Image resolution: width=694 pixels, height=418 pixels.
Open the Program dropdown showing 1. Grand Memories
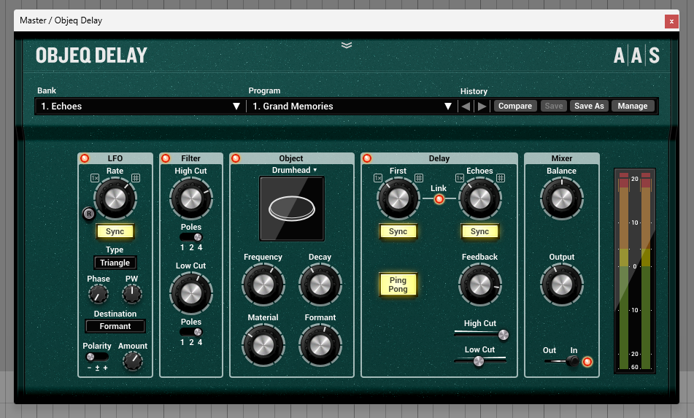click(352, 107)
